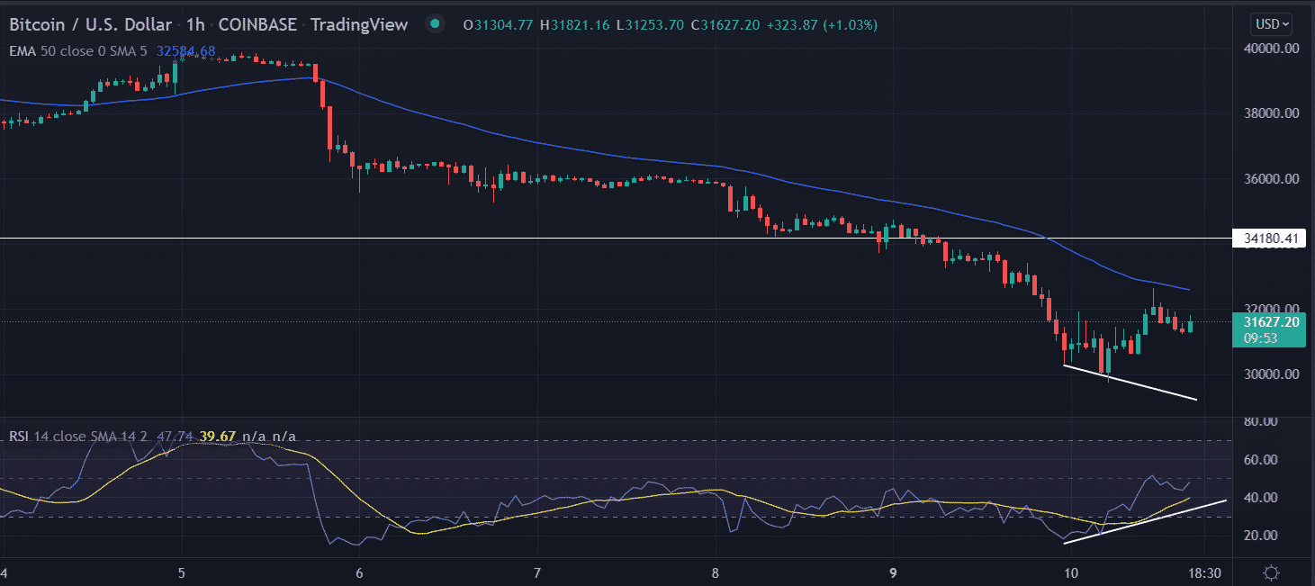Click the blue EMA value 32584.68
This screenshot has width=1315, height=586.
[186, 51]
